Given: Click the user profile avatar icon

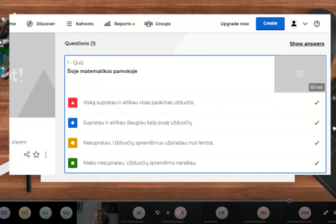Looking at the screenshot, I should 294,24.
